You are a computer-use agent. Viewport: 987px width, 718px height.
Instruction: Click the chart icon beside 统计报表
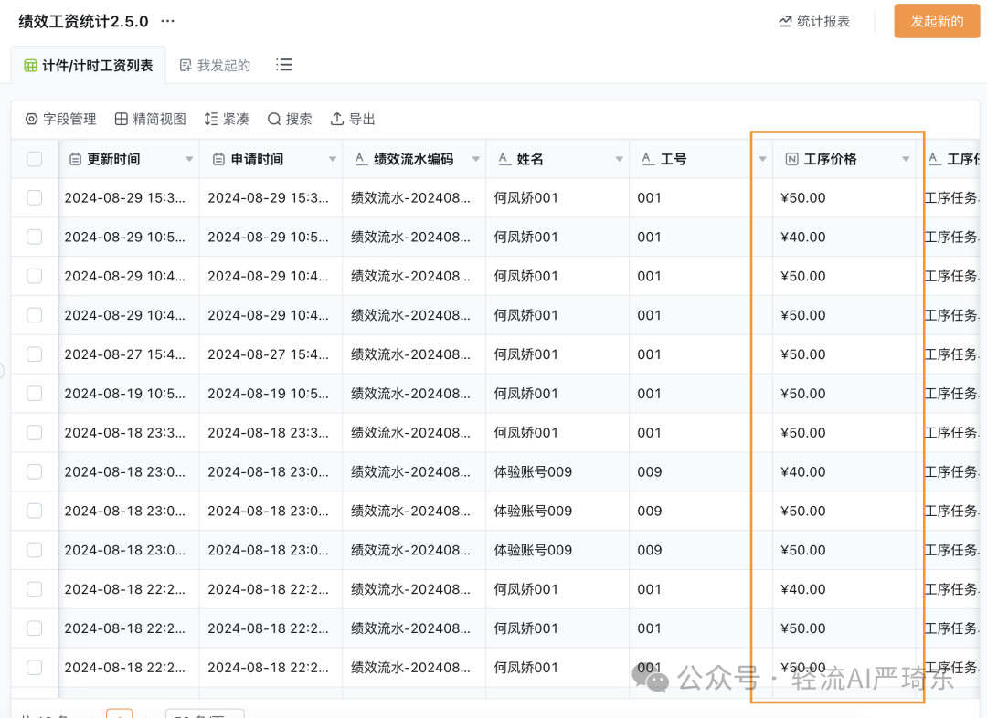[784, 20]
